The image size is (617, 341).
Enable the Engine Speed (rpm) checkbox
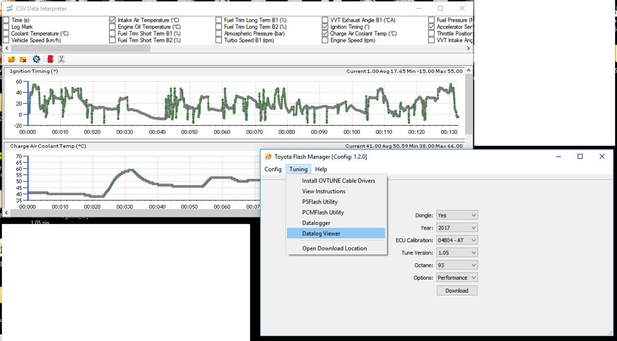(325, 41)
